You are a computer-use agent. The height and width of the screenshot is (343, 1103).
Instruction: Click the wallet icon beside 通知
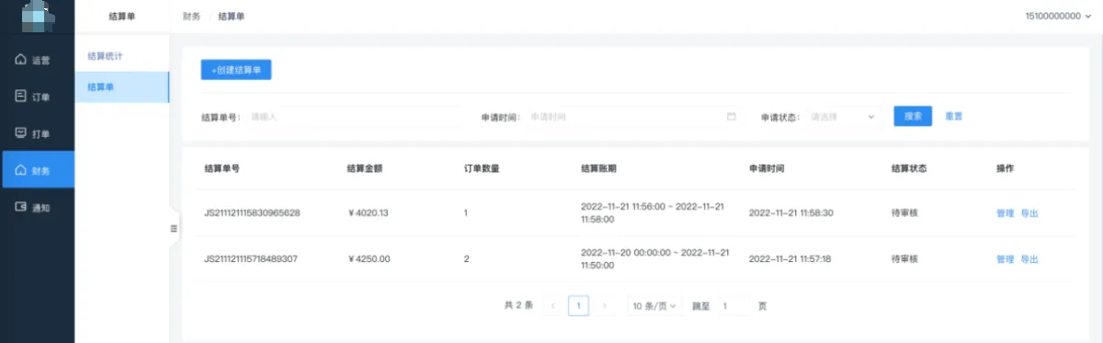pyautogui.click(x=20, y=207)
